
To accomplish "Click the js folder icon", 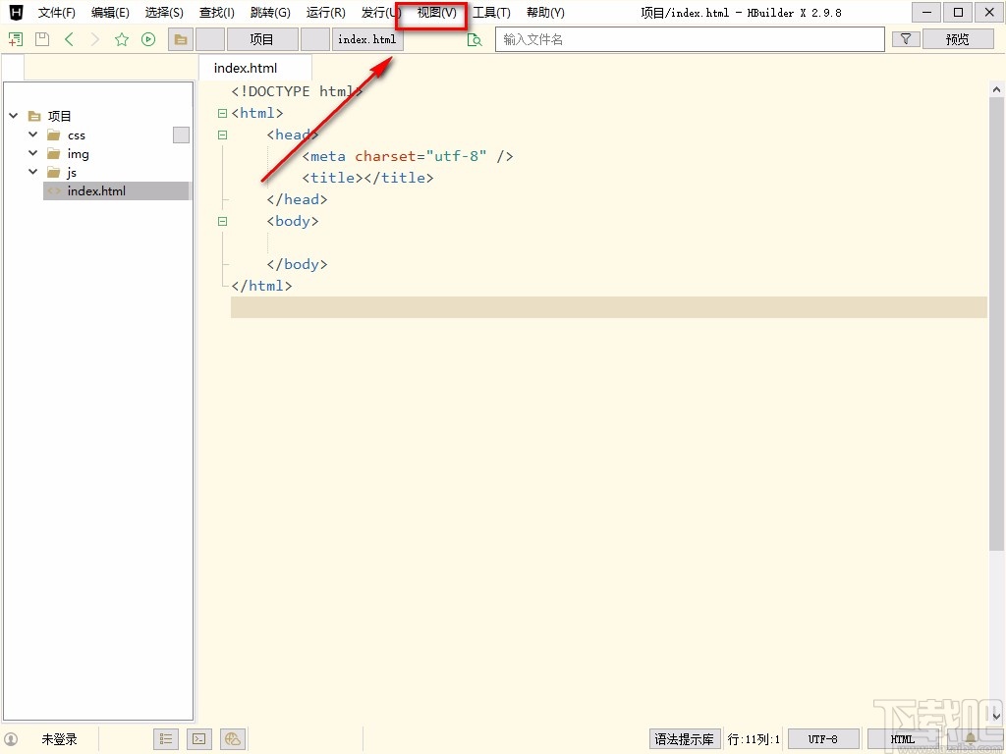I will click(x=54, y=173).
